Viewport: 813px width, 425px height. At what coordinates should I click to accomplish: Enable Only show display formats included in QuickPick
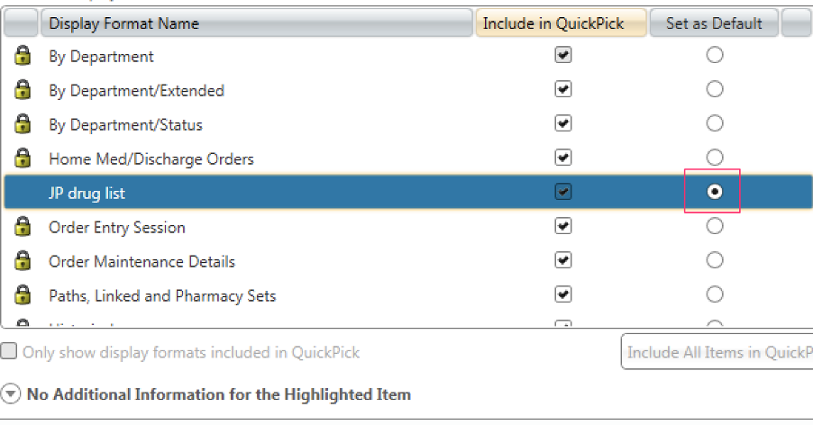[9, 351]
